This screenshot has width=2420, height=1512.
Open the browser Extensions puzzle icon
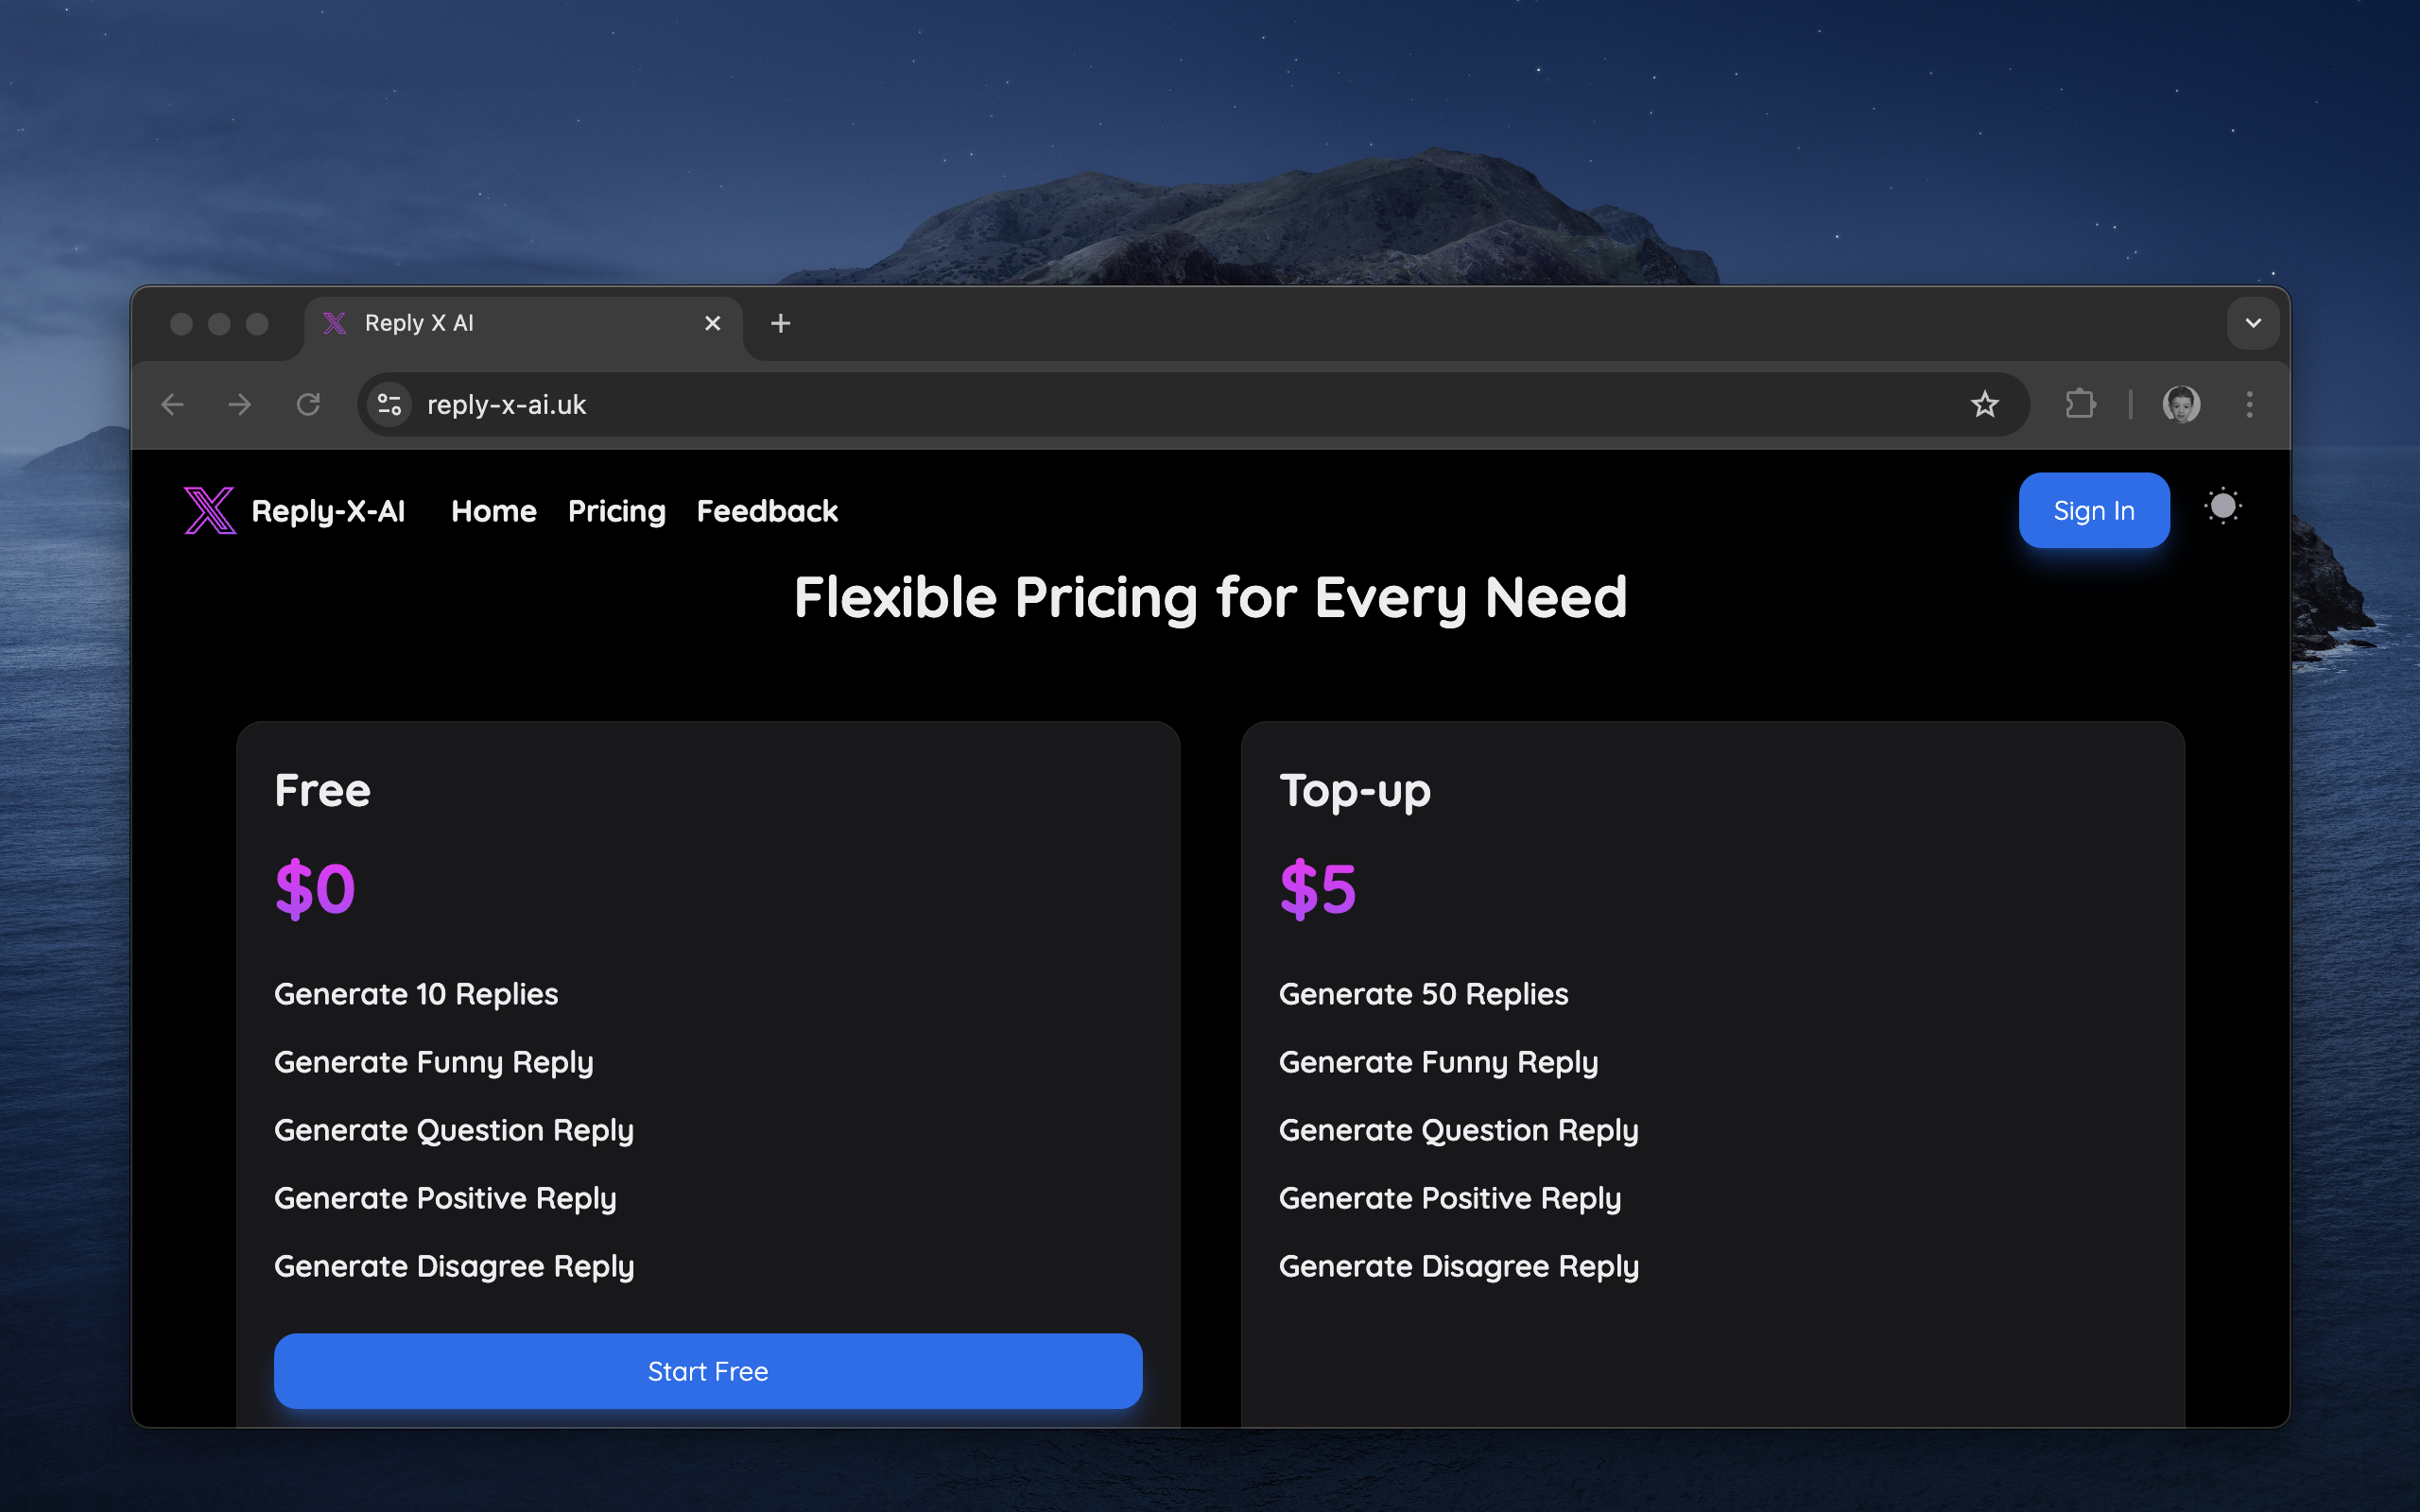pyautogui.click(x=2080, y=404)
